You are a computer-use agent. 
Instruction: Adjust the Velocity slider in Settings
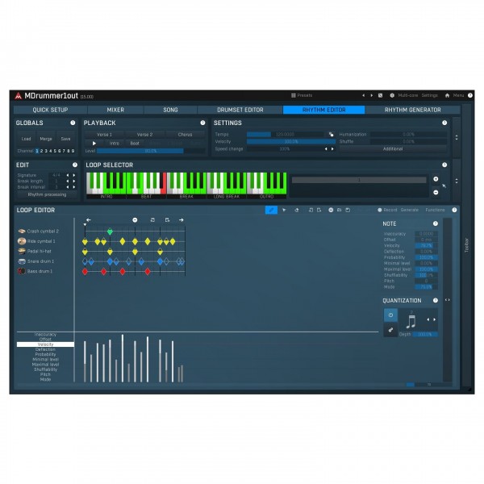(290, 141)
